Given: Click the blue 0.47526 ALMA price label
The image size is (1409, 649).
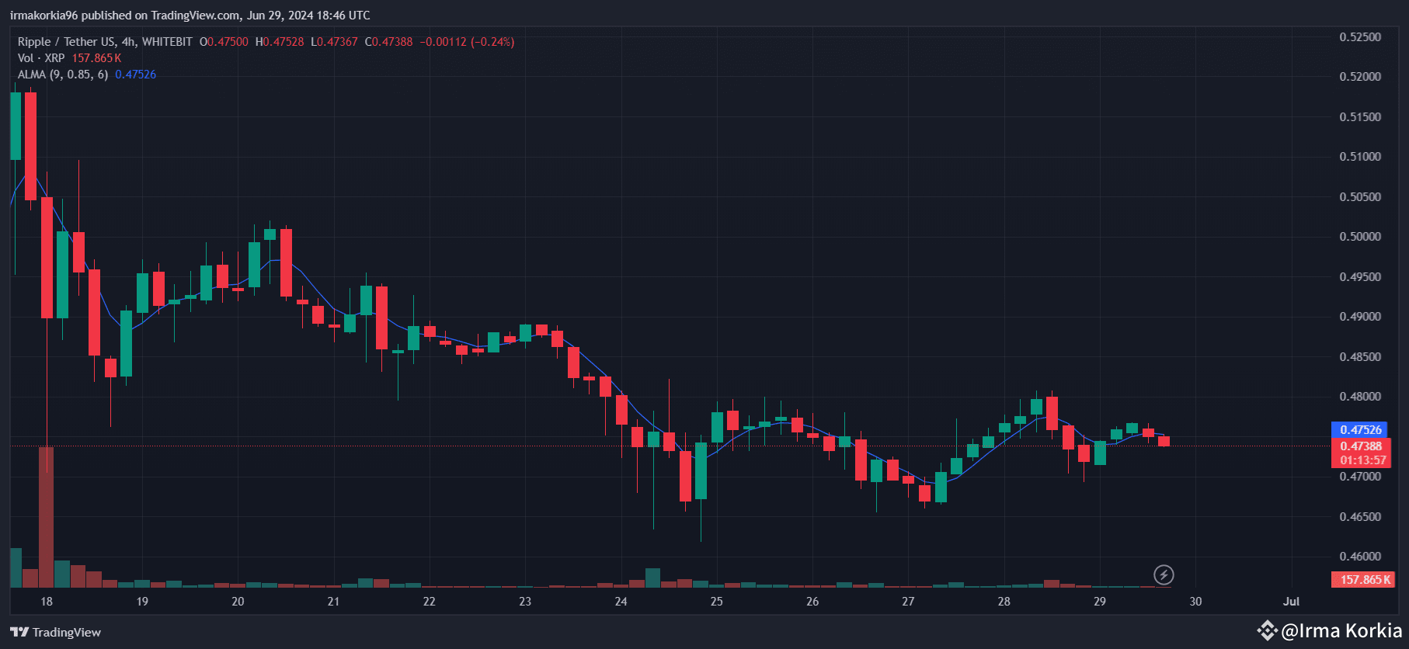Looking at the screenshot, I should (x=1361, y=430).
